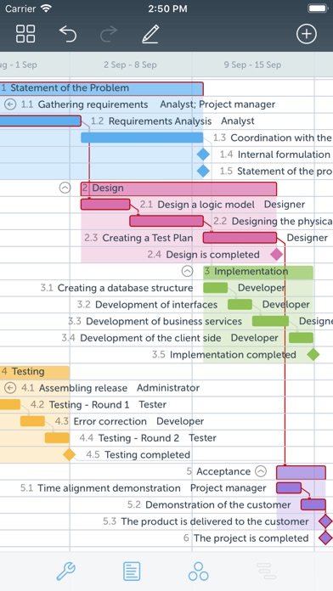The height and width of the screenshot is (591, 333).
Task: Open the resources circles icon
Action: click(199, 571)
